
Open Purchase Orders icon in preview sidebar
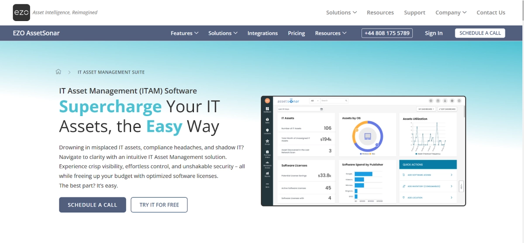tap(267, 153)
